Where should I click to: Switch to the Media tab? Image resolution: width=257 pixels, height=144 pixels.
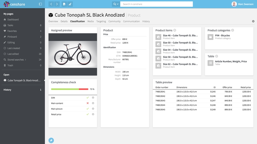coord(90,21)
